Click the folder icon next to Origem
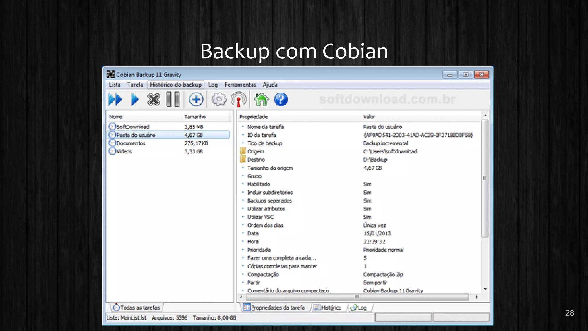This screenshot has width=588, height=331. coord(243,151)
